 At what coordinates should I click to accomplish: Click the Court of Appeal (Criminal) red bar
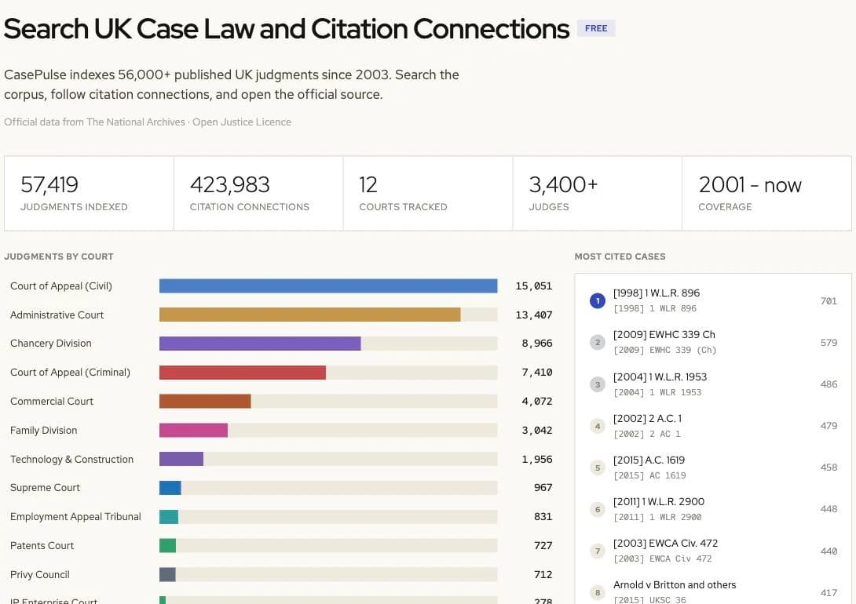pos(243,373)
